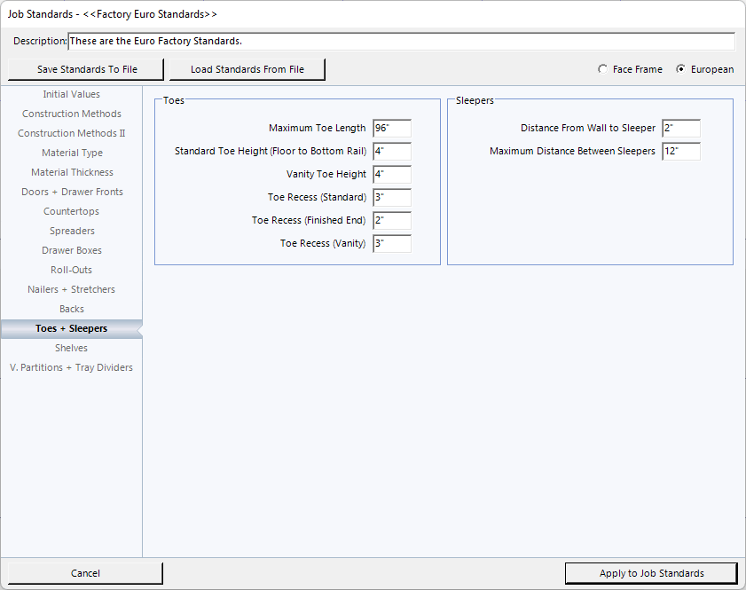Open the Initial Values tab
The image size is (746, 590).
point(71,94)
